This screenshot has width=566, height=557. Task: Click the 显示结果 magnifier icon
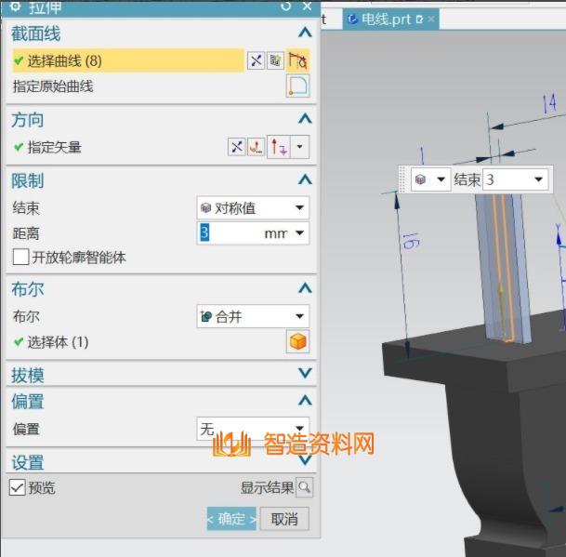304,487
